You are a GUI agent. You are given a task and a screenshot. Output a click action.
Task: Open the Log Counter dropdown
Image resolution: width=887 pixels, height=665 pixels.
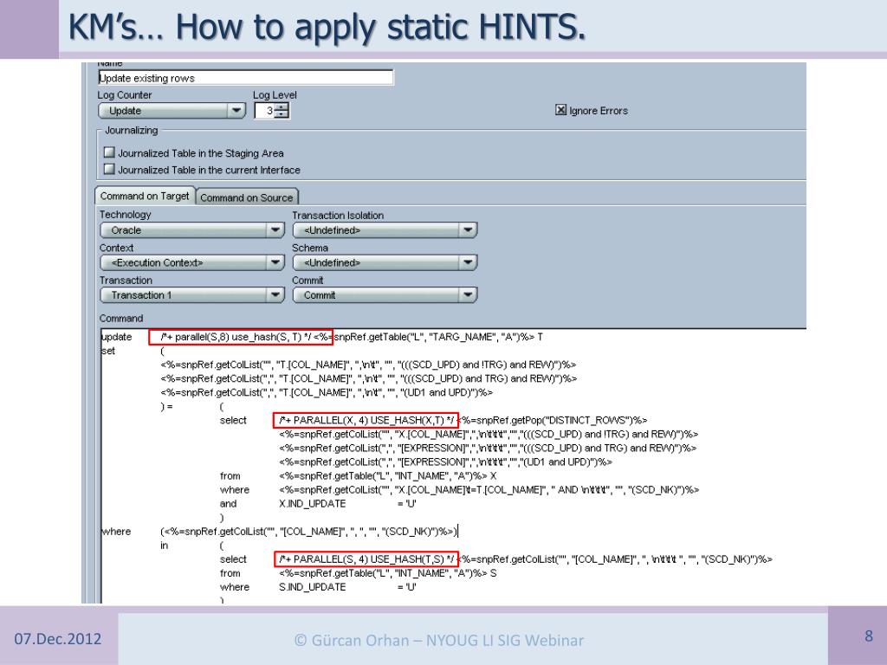point(236,111)
